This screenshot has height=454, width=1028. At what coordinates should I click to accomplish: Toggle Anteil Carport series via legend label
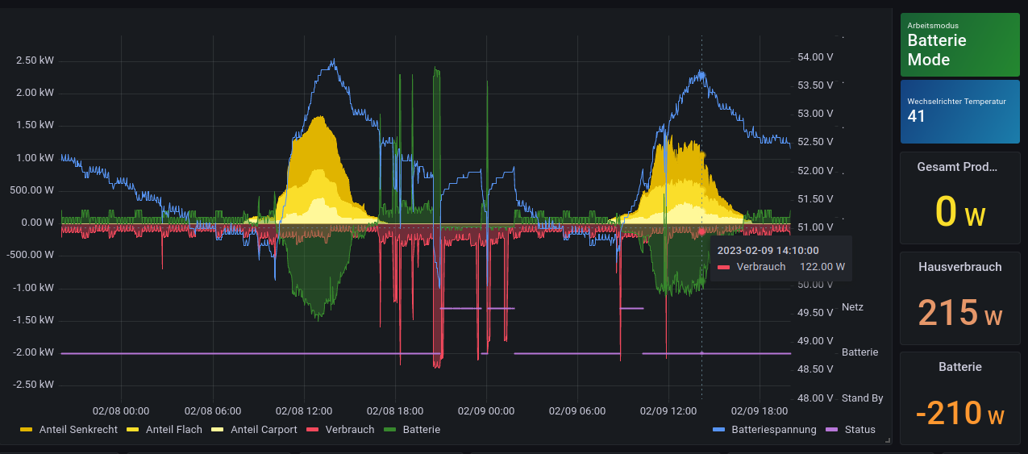(264, 430)
